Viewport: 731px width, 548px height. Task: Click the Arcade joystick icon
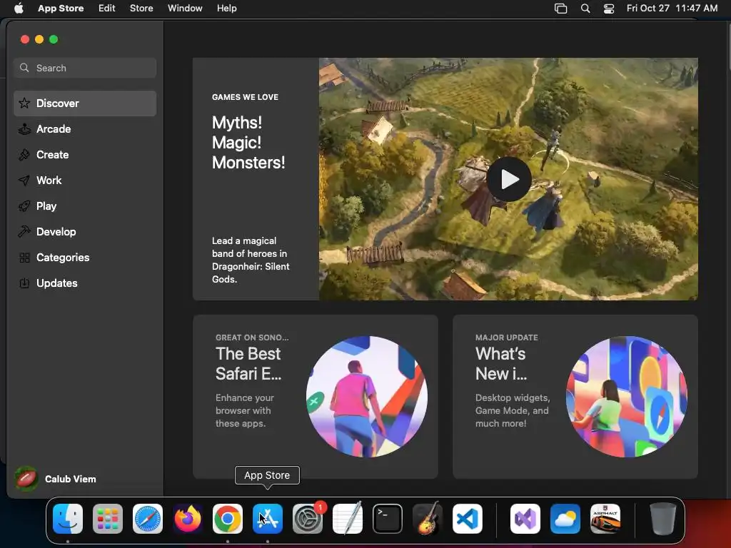pos(24,129)
